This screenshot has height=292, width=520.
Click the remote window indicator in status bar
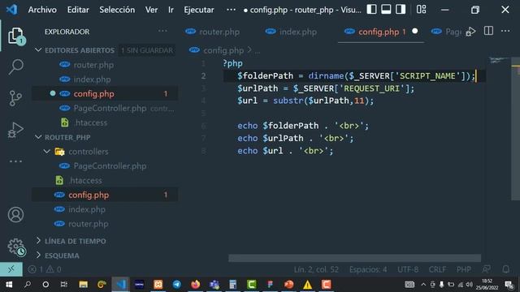(x=11, y=269)
